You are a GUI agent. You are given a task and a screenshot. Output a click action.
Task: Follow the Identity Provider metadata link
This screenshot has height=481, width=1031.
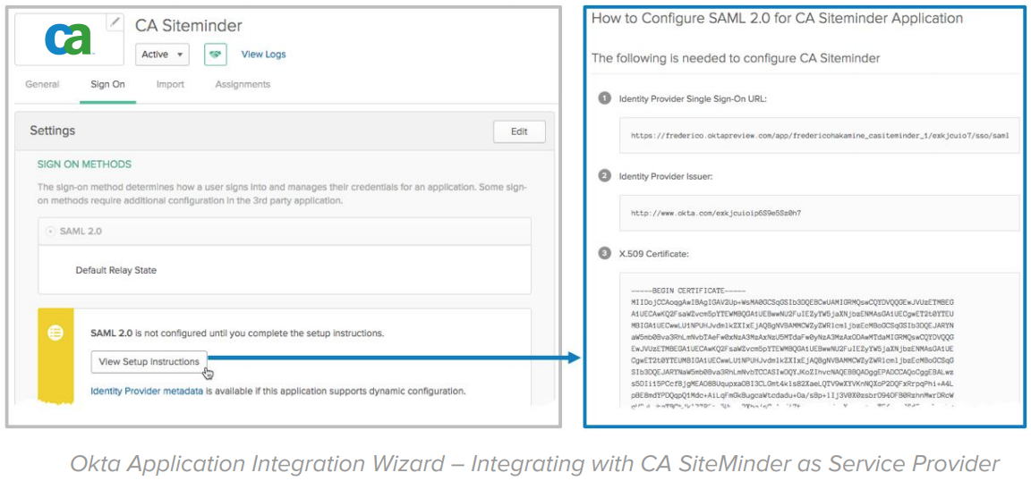tap(146, 391)
